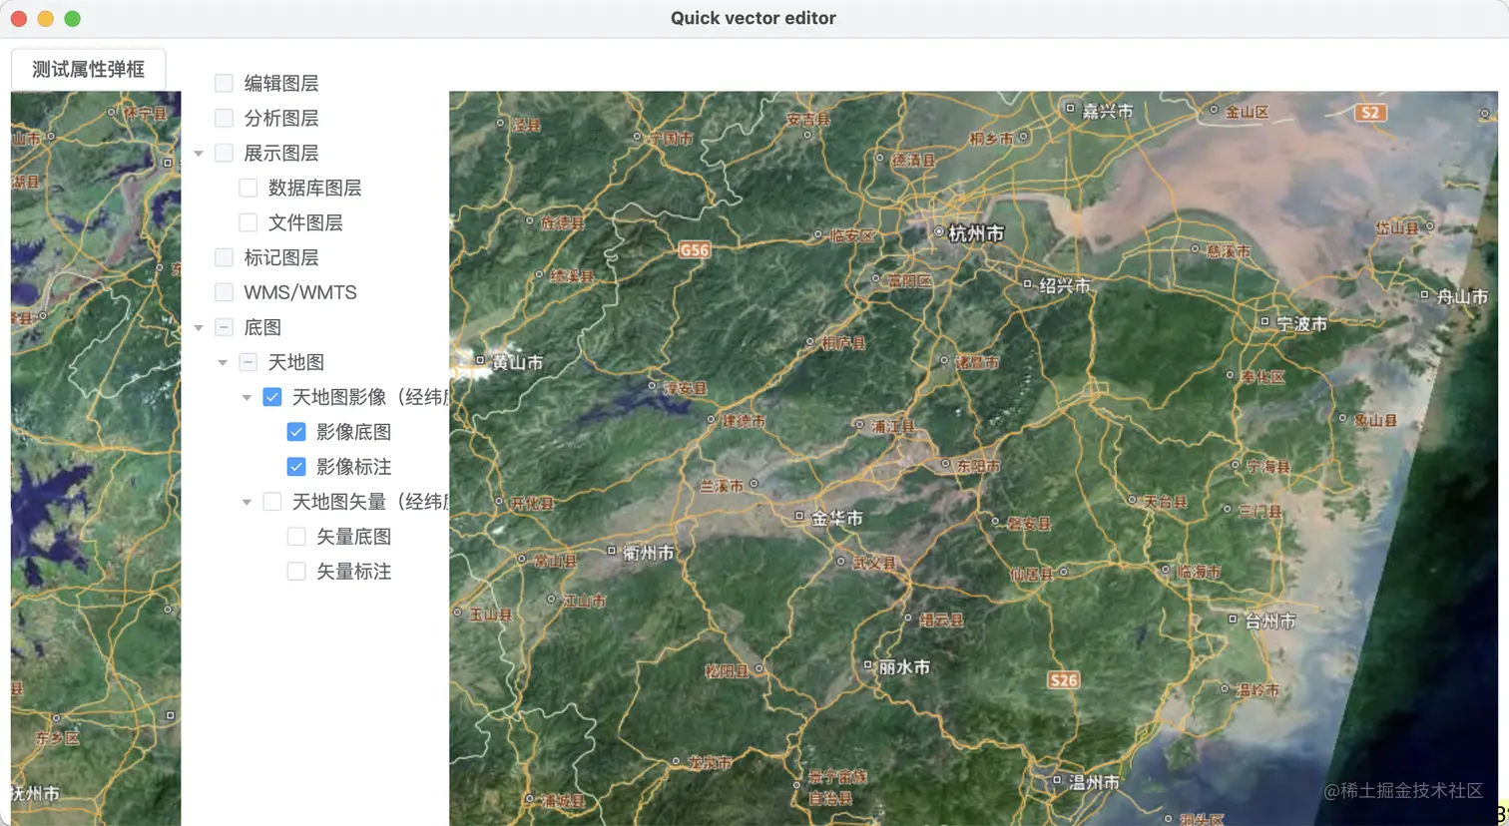Collapse the 底图 tree node arrow
Image resolution: width=1509 pixels, height=826 pixels.
pyautogui.click(x=199, y=328)
